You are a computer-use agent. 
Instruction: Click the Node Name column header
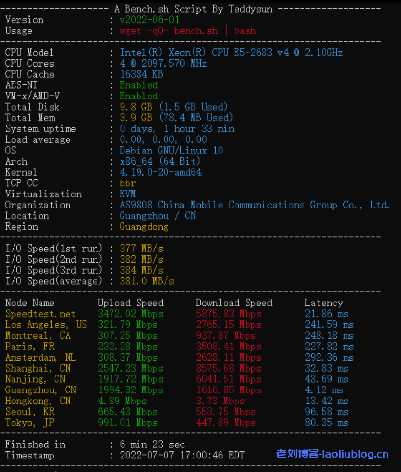coord(30,303)
